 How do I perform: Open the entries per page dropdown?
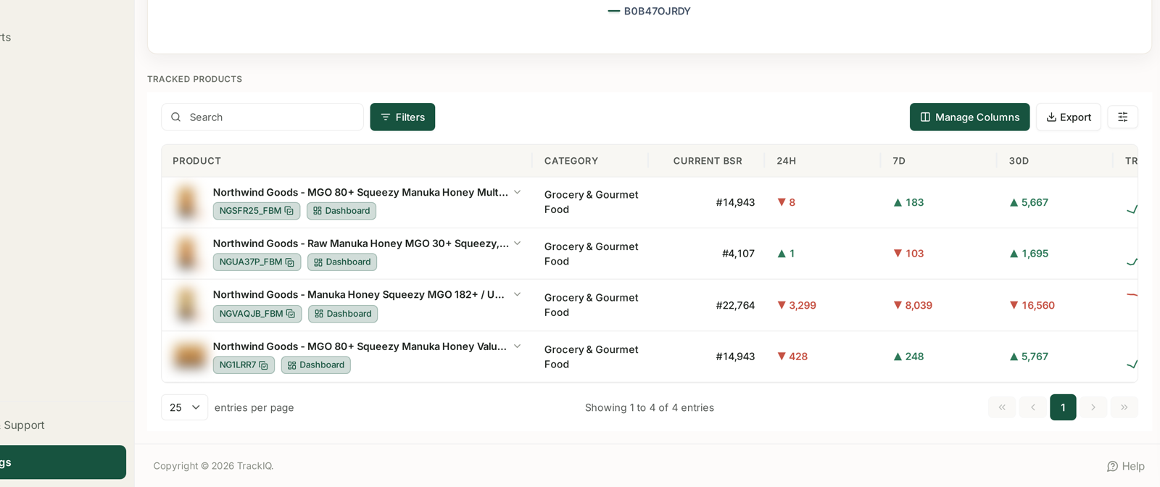point(184,407)
